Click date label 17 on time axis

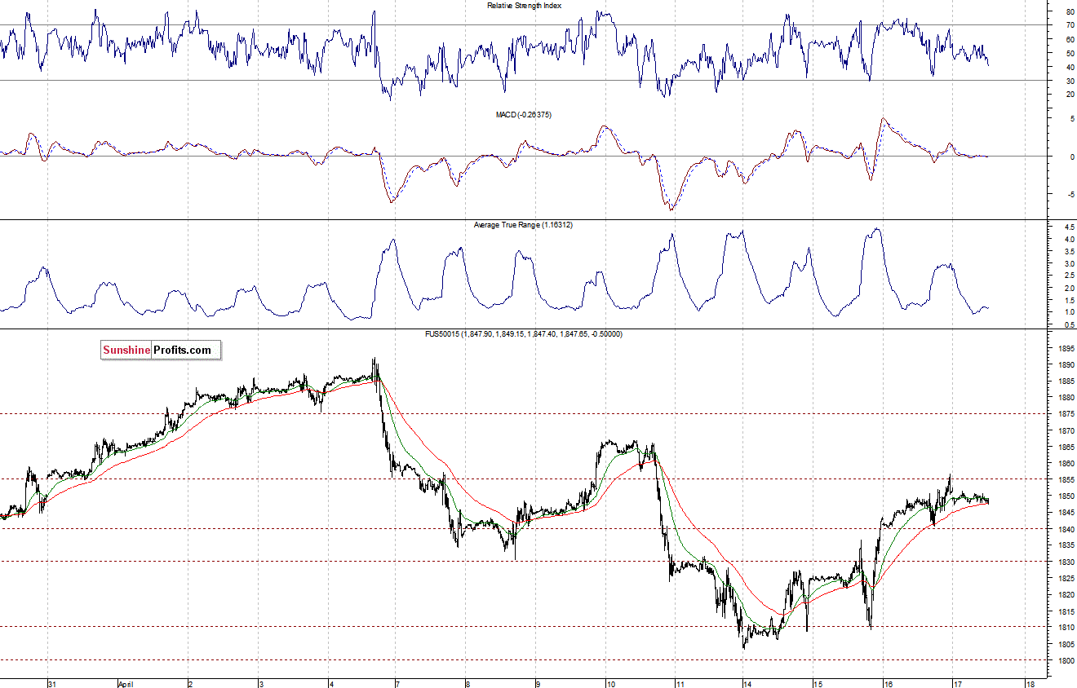957,683
